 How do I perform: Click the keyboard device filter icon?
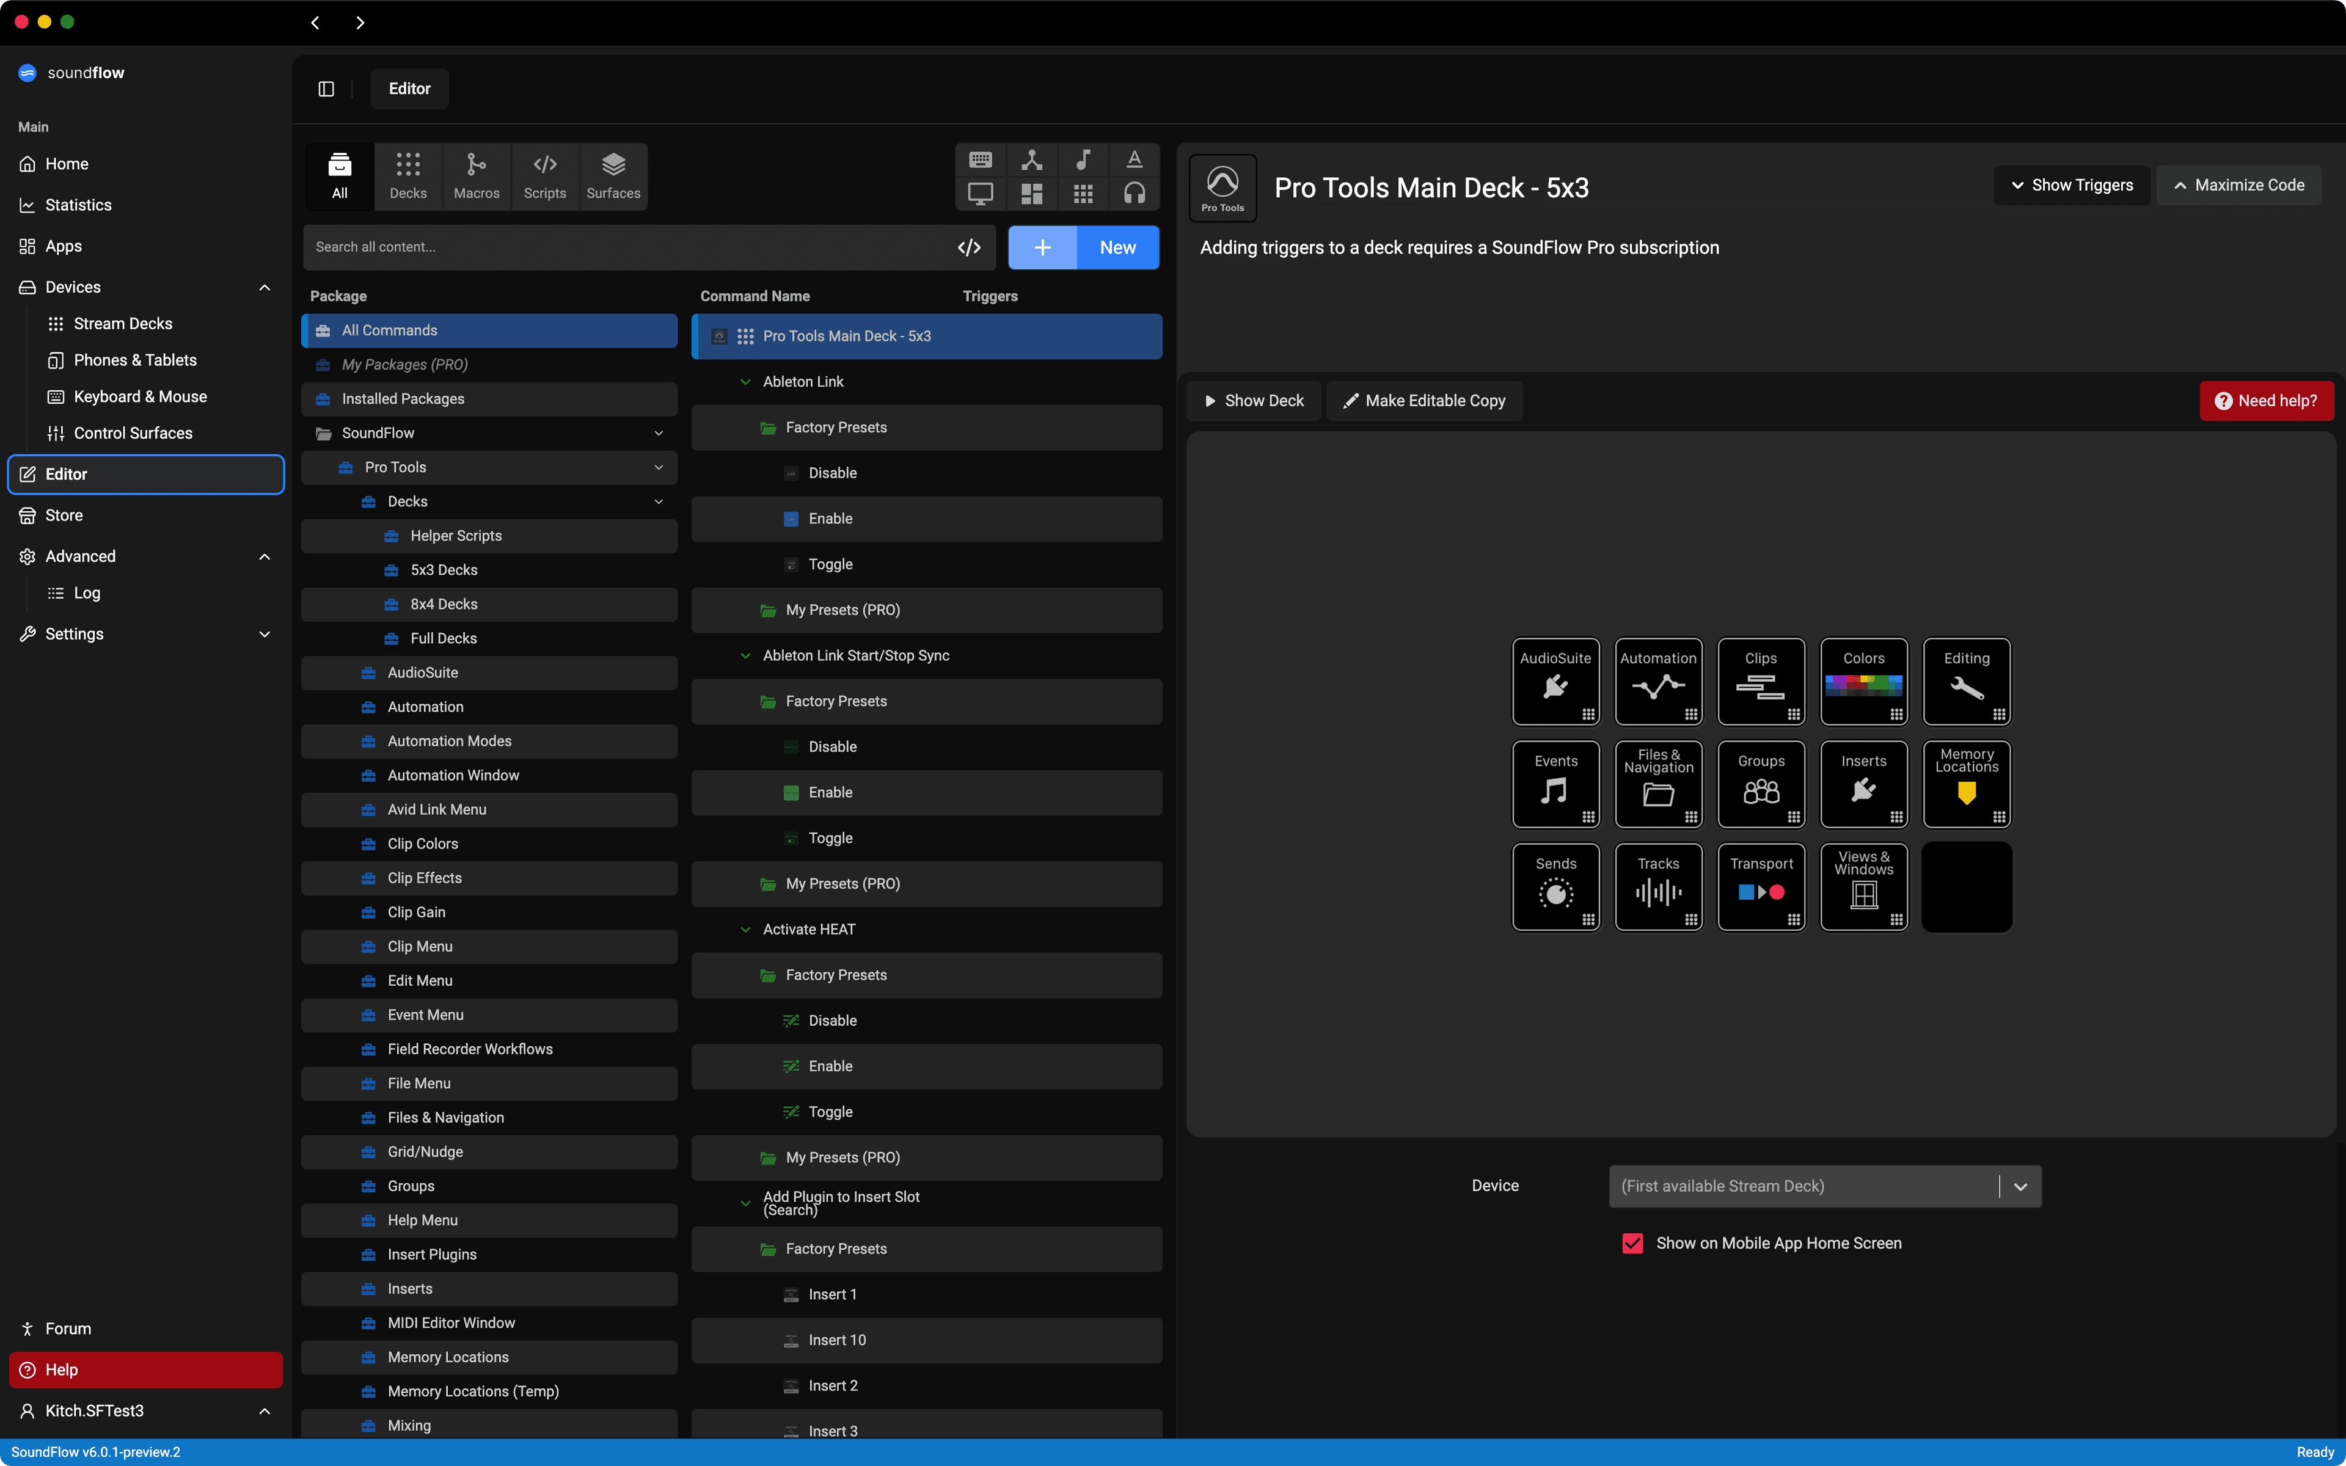[980, 158]
